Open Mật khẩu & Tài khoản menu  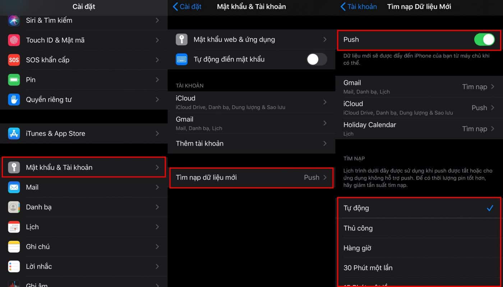tap(84, 167)
